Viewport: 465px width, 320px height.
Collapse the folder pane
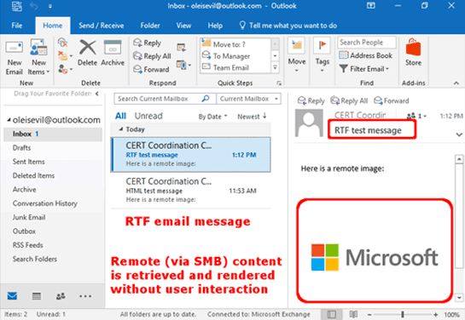click(x=97, y=94)
